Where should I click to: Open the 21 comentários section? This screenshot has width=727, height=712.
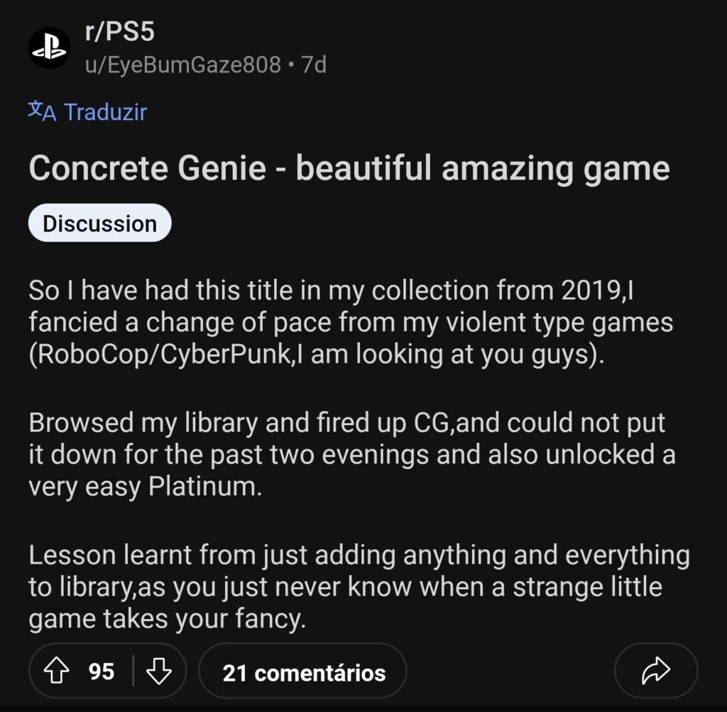(x=303, y=673)
